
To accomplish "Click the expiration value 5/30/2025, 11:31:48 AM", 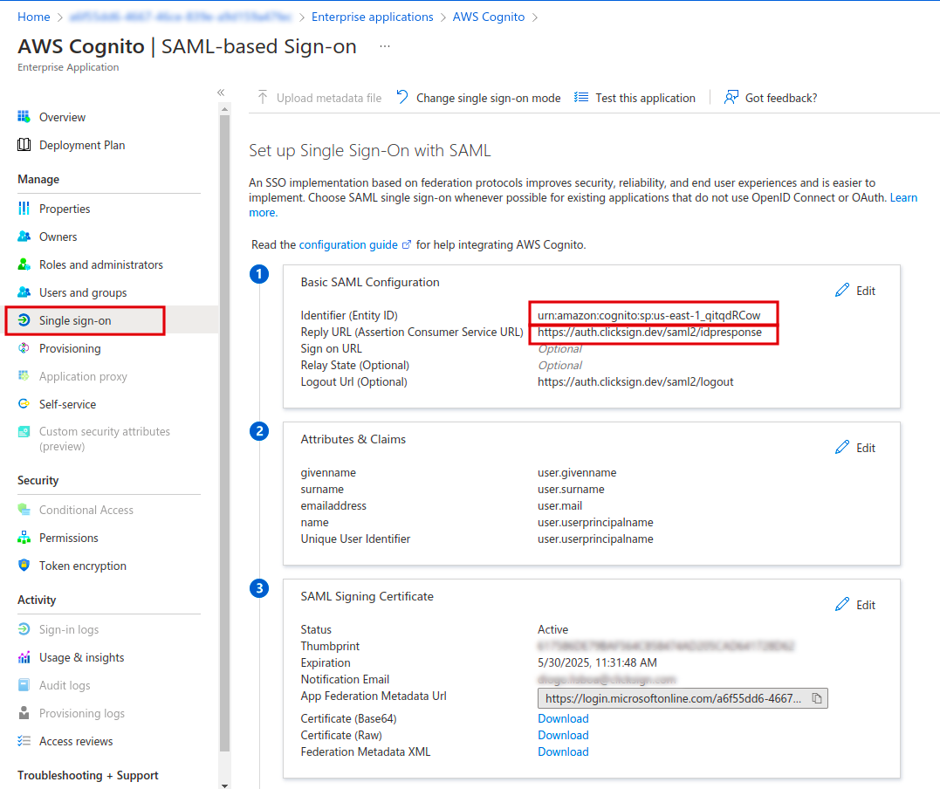I will tap(597, 662).
